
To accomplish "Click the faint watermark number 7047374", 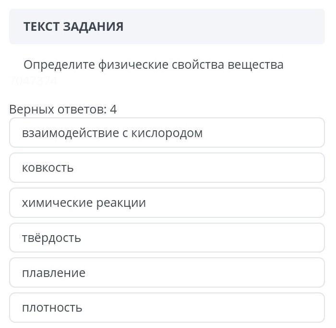I will coord(33,81).
